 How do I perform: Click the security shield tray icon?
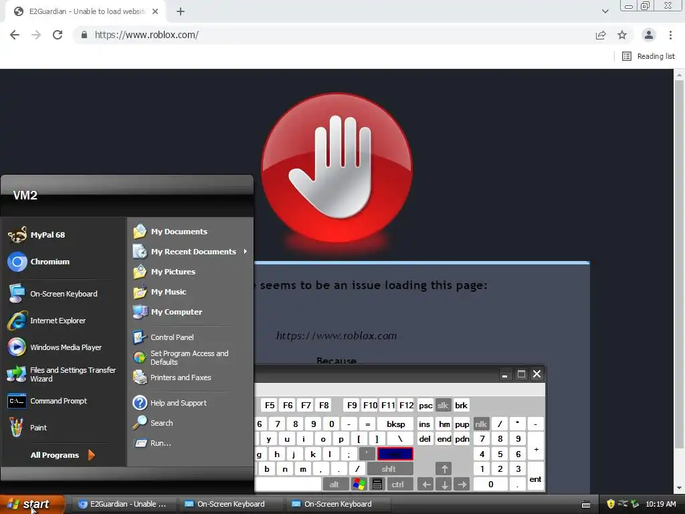611,504
